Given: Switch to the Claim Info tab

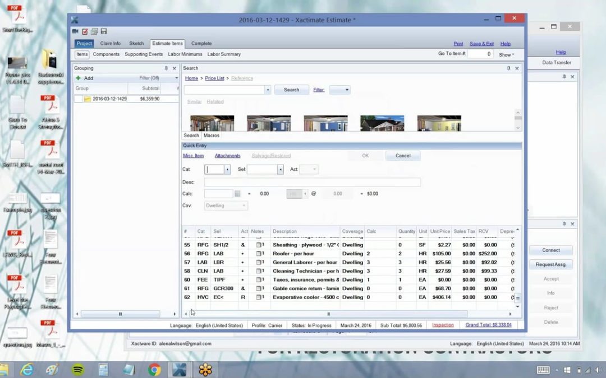Looking at the screenshot, I should (110, 44).
